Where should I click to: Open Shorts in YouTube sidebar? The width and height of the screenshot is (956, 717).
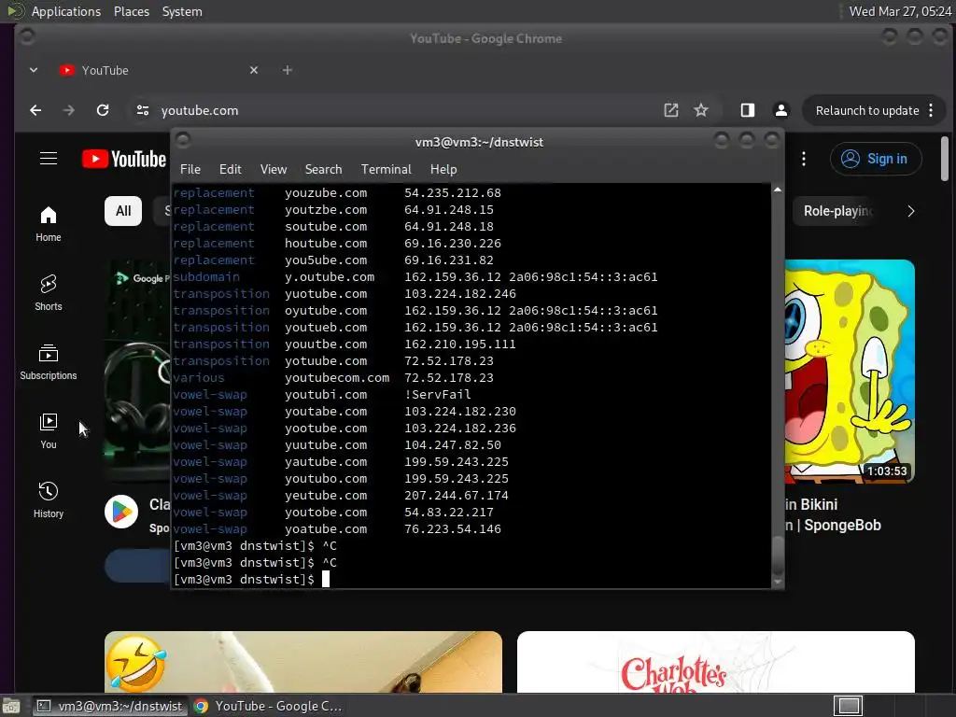coord(49,293)
